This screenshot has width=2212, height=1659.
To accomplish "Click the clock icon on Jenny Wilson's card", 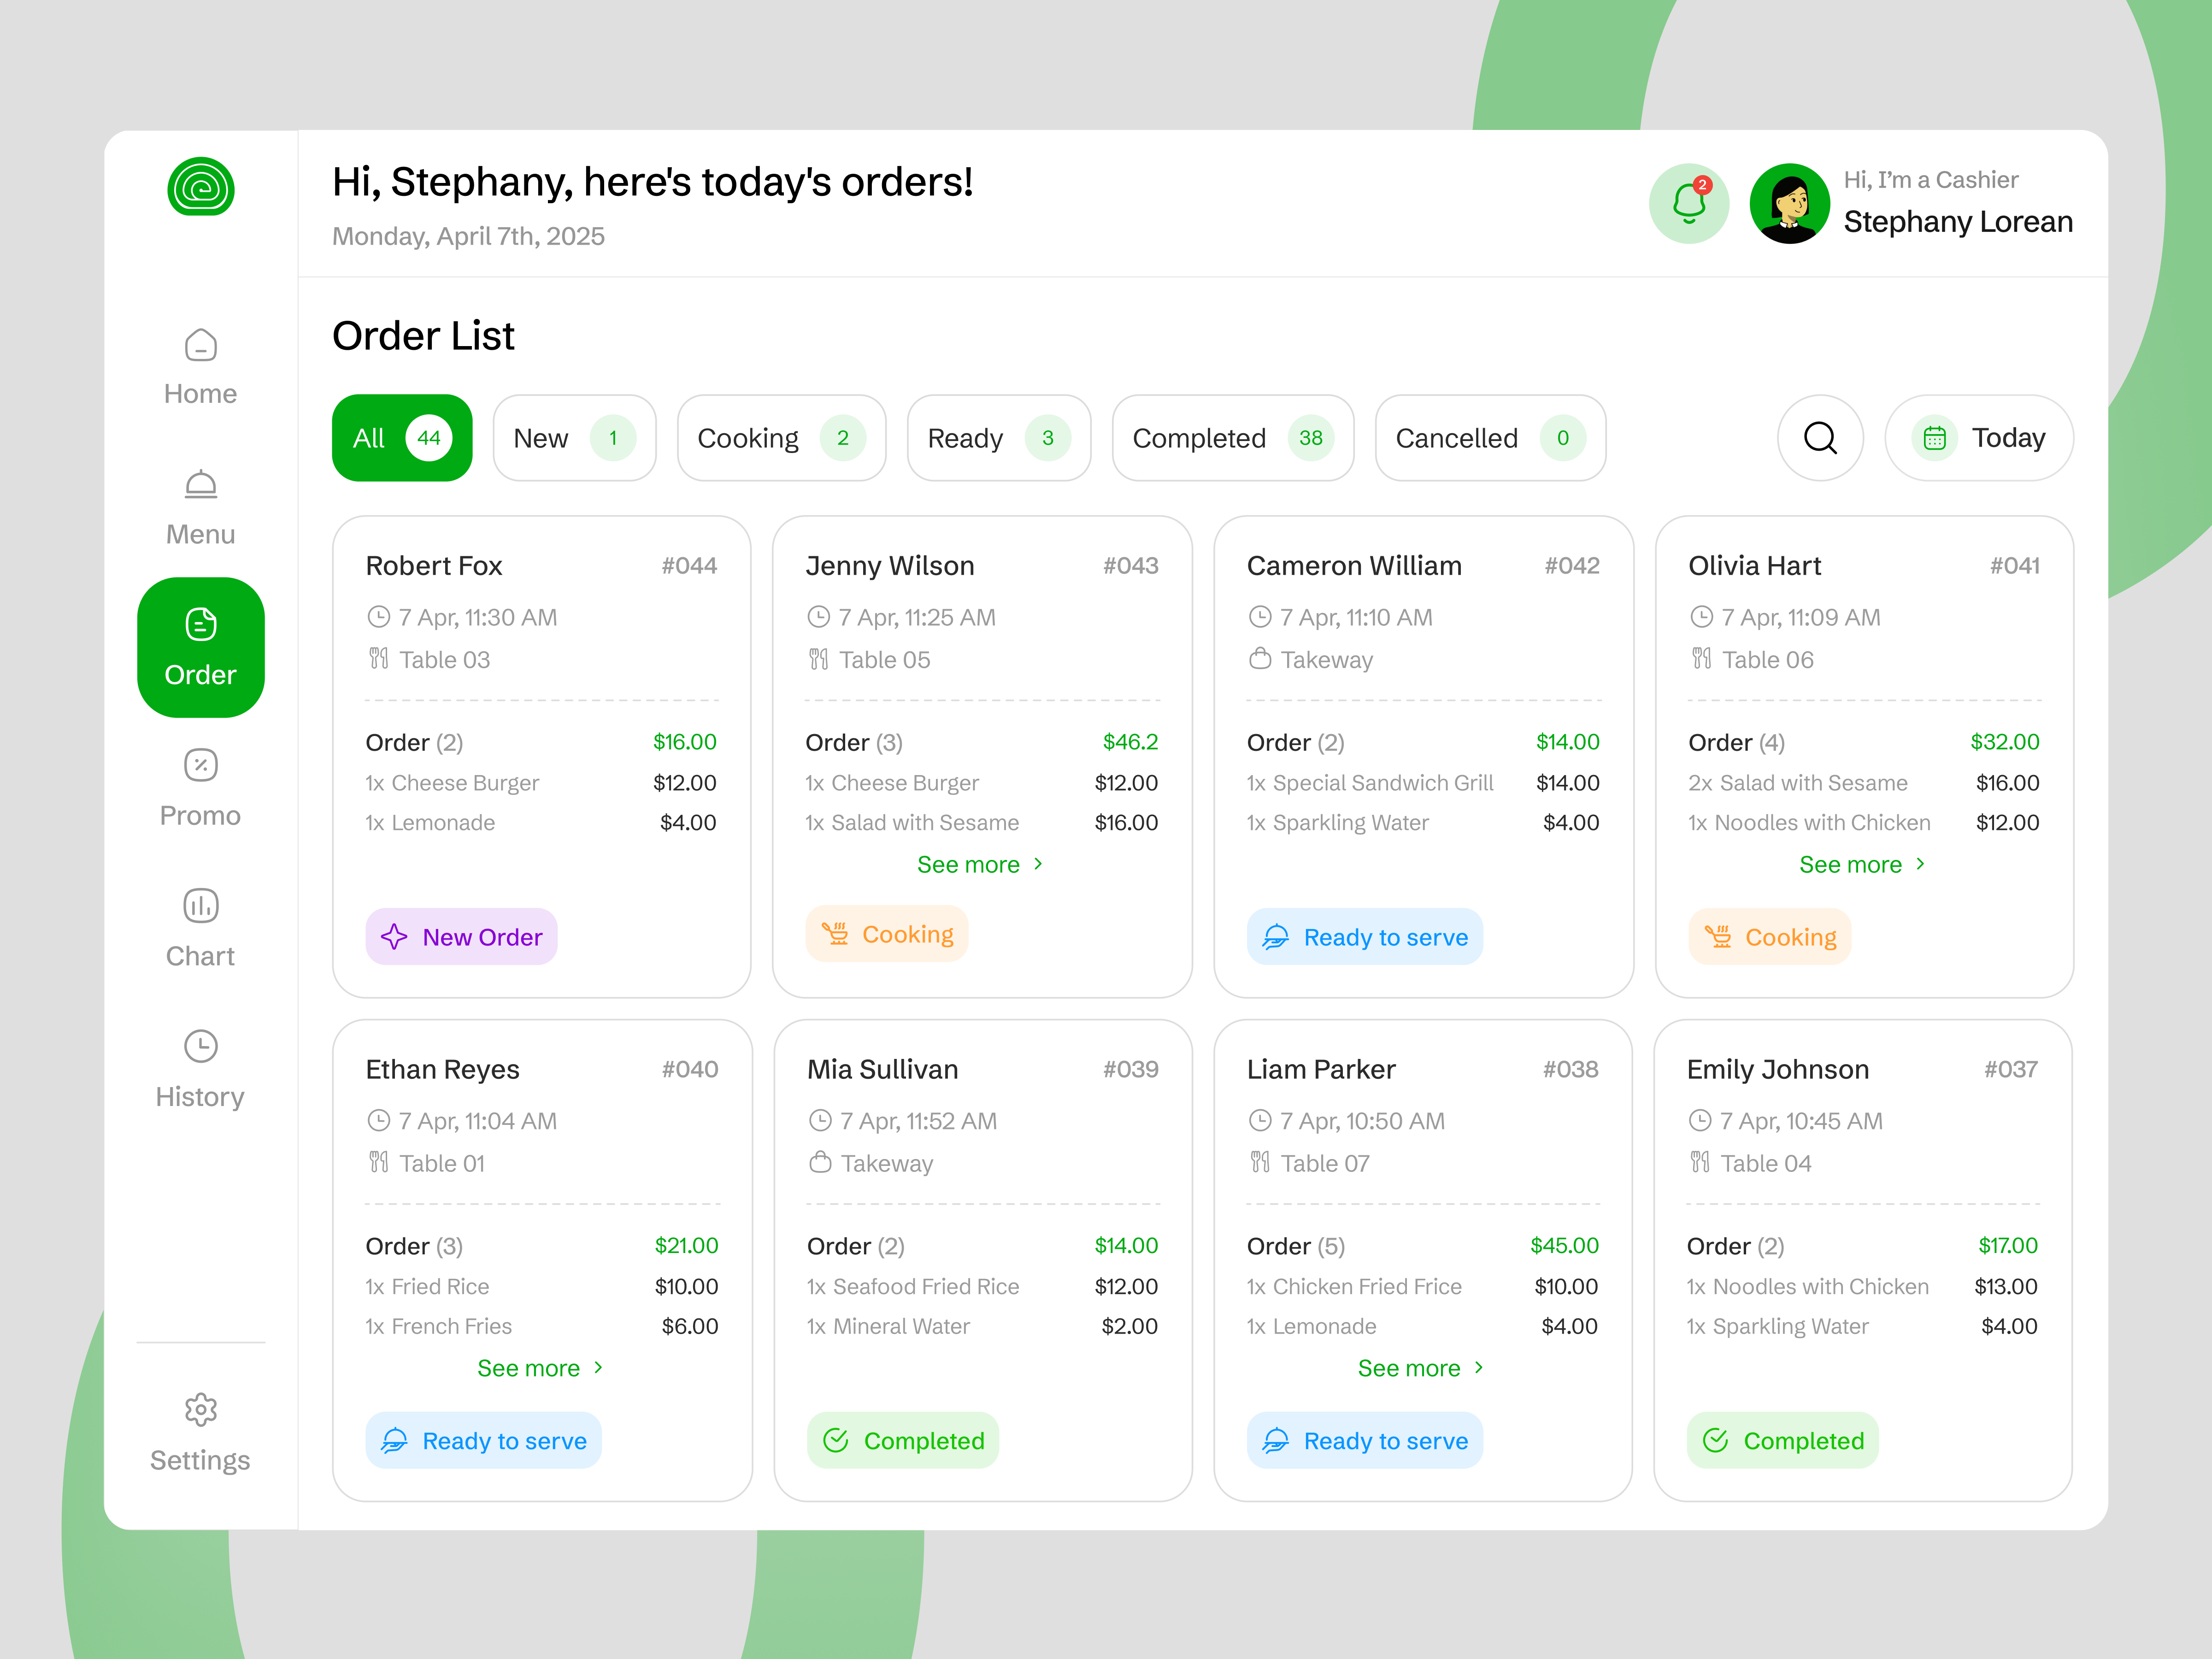I will tap(818, 617).
